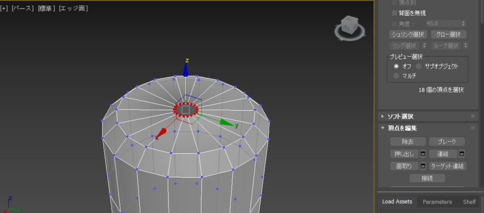Switch to the Shelf tab
The image size is (484, 213).
tap(469, 202)
